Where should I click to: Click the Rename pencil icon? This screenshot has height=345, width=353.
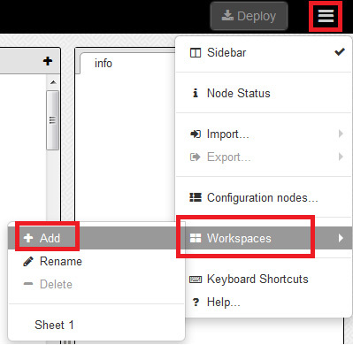click(x=28, y=261)
